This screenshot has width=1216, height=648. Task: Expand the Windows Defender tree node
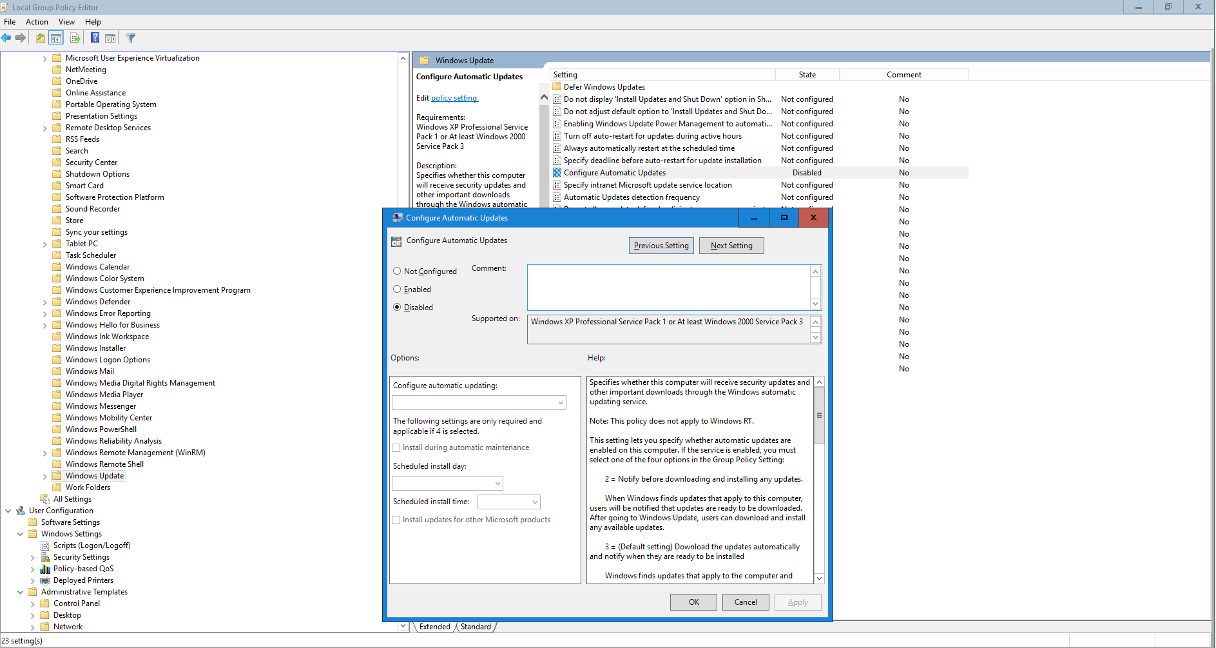(x=44, y=302)
